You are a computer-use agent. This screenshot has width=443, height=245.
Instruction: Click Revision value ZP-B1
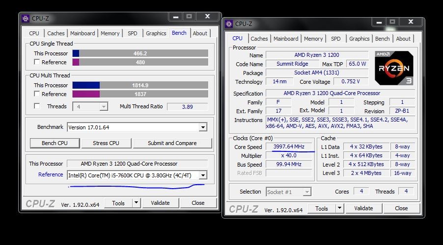click(x=402, y=111)
